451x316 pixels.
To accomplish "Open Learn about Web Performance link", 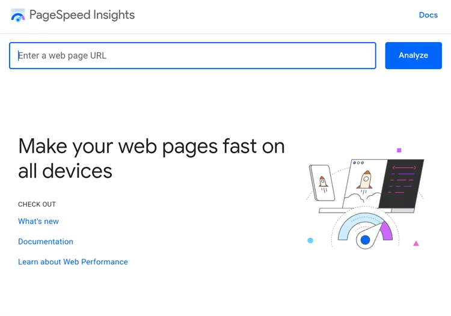I will [x=73, y=262].
